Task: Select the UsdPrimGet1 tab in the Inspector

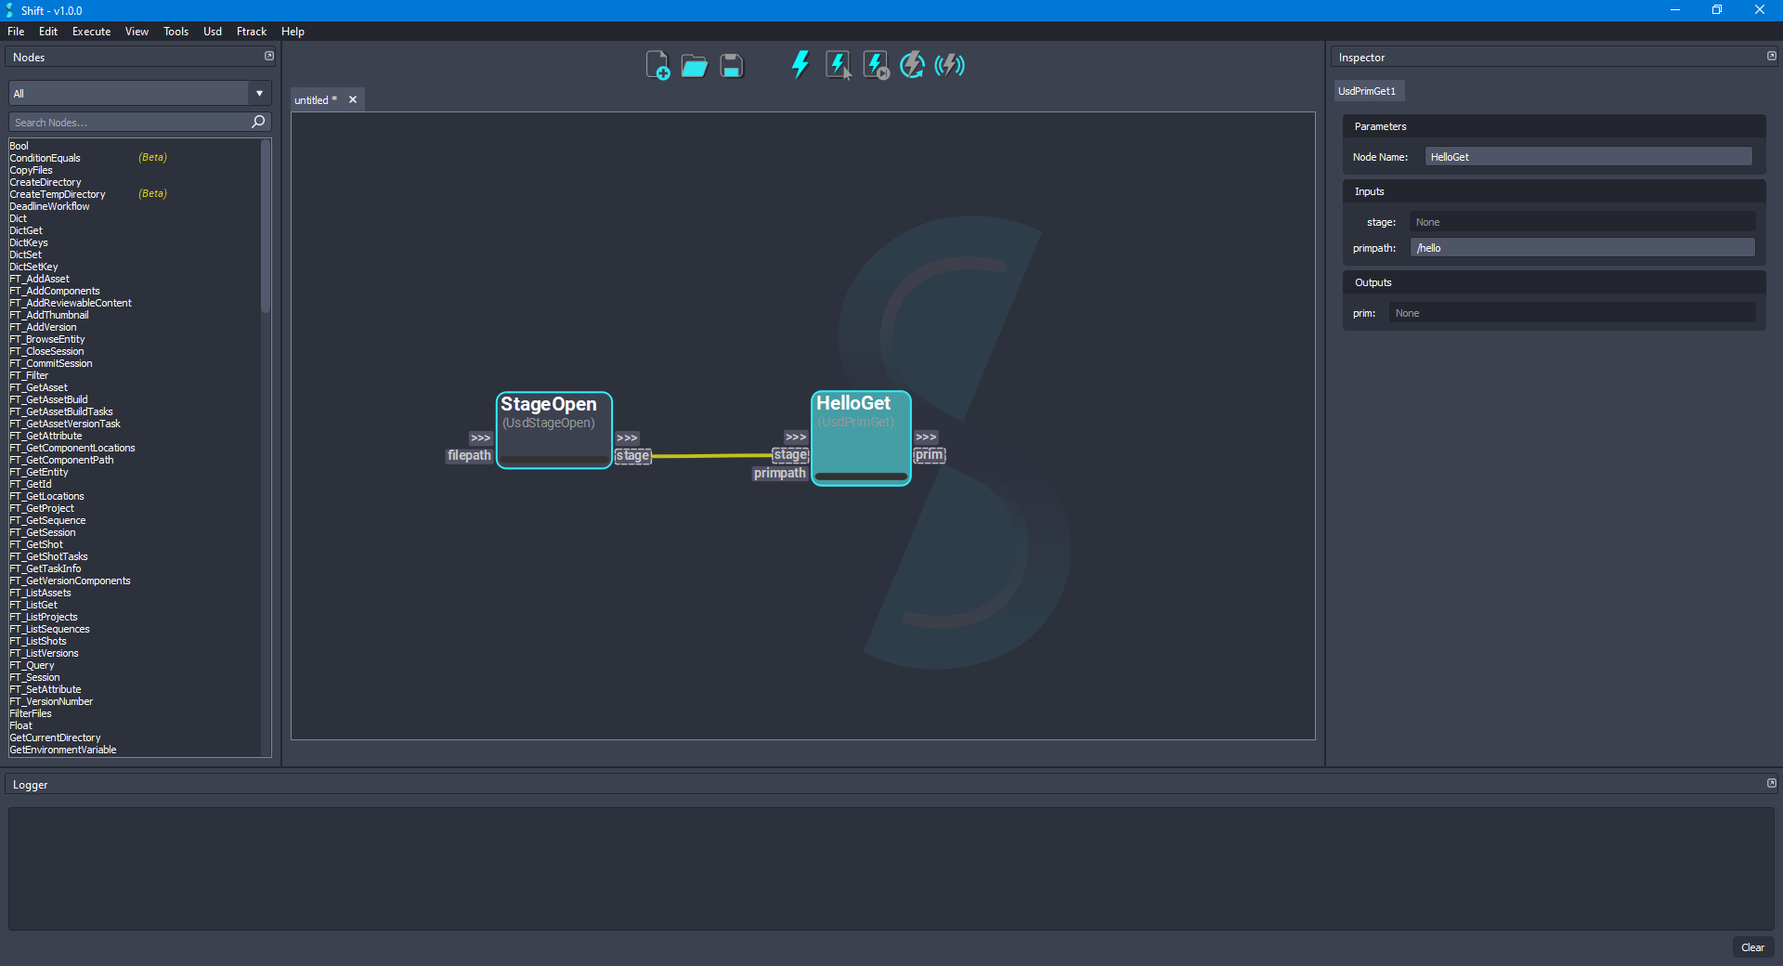Action: tap(1369, 90)
